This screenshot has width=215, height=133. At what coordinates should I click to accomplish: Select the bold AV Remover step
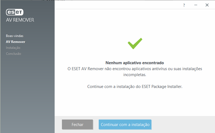16,42
